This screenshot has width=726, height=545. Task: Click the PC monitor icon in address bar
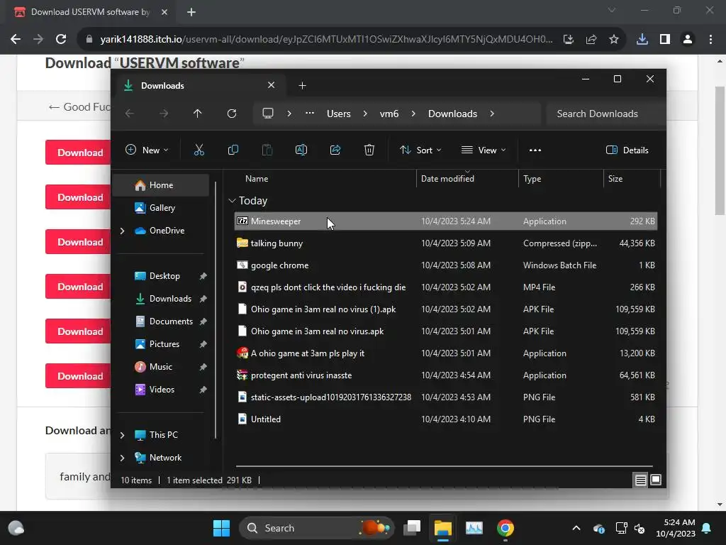tap(267, 114)
